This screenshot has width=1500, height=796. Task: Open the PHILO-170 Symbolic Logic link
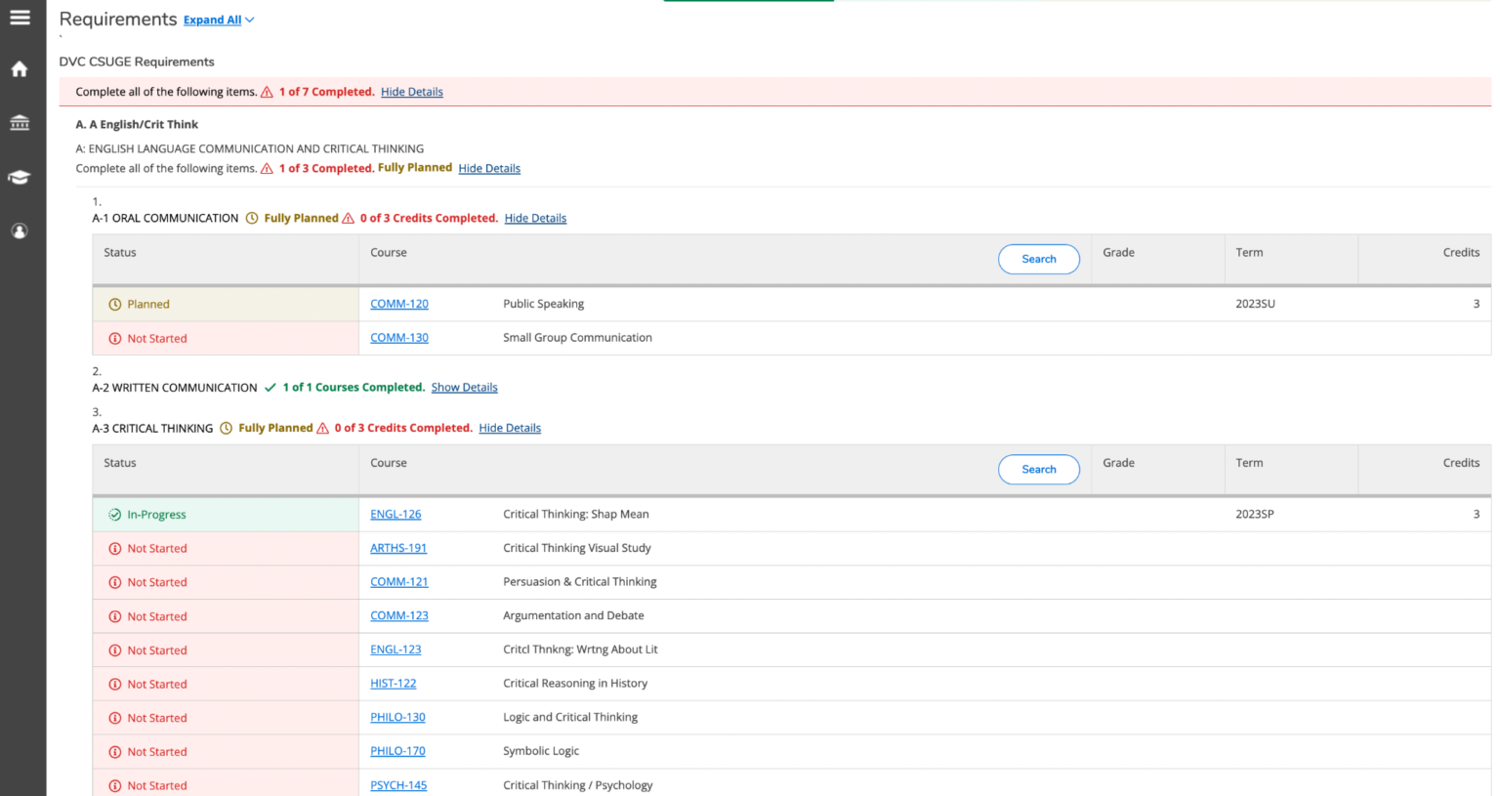click(x=397, y=751)
